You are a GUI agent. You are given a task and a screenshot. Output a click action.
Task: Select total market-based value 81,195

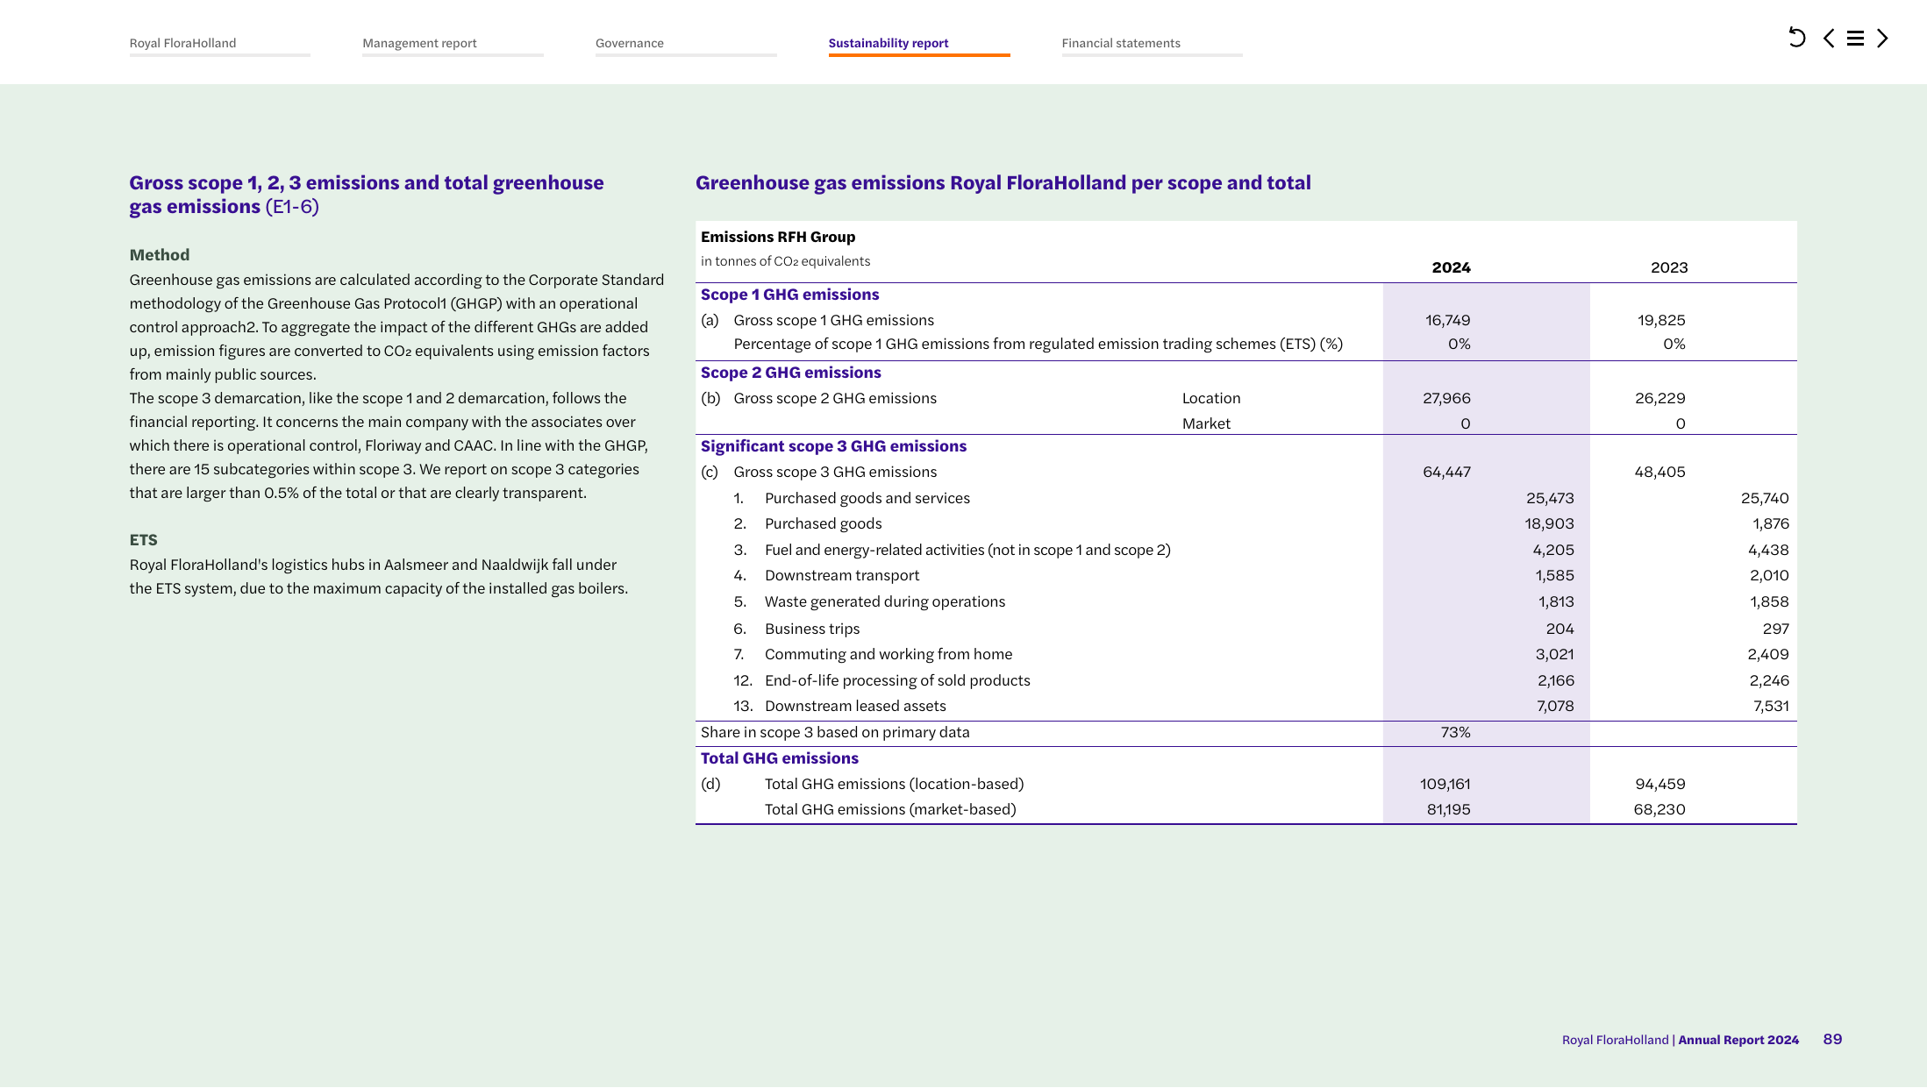tap(1448, 809)
